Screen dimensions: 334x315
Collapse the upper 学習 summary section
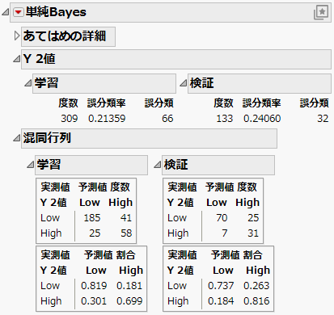coord(27,83)
